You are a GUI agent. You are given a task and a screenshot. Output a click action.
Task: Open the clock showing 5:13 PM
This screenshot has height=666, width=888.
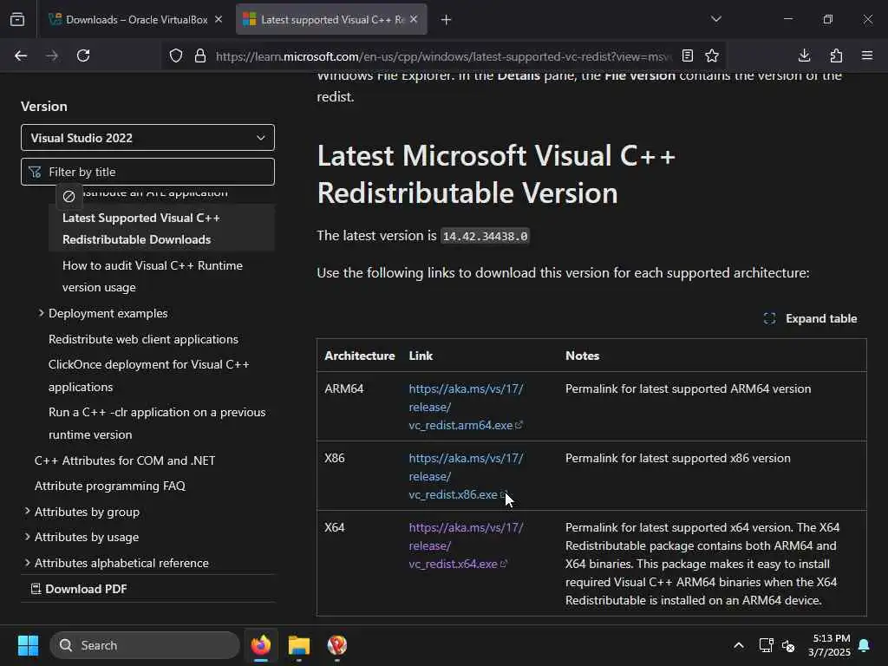(x=829, y=645)
